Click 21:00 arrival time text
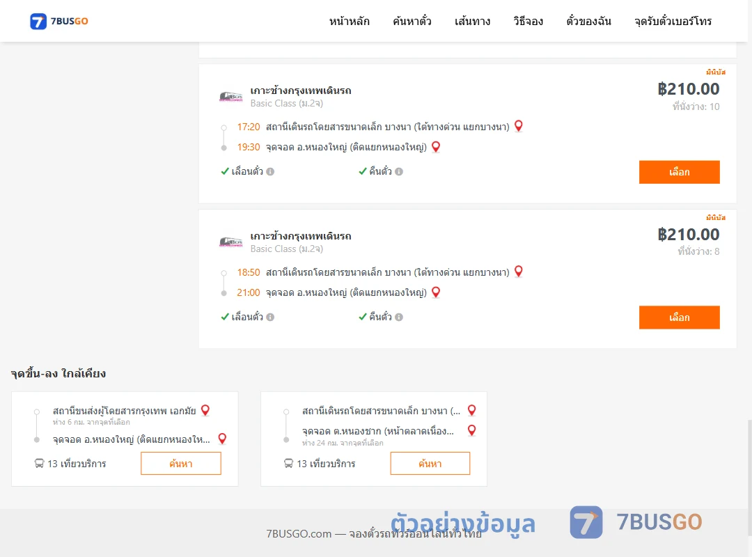Image resolution: width=752 pixels, height=557 pixels. [249, 292]
